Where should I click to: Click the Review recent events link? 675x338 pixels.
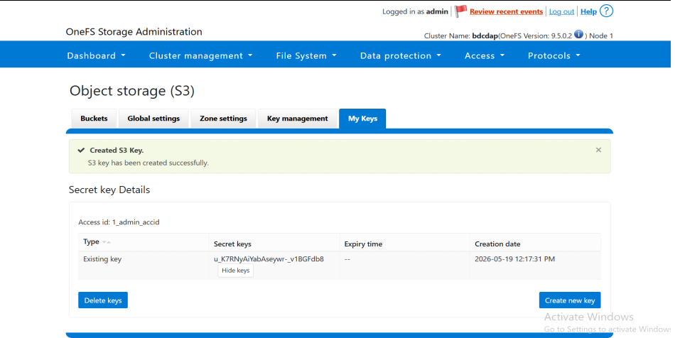(x=506, y=11)
